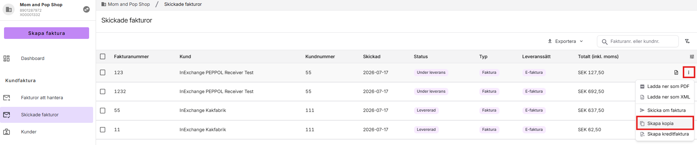Choose Ladda ner som PDF
697x145 pixels.
(665, 86)
